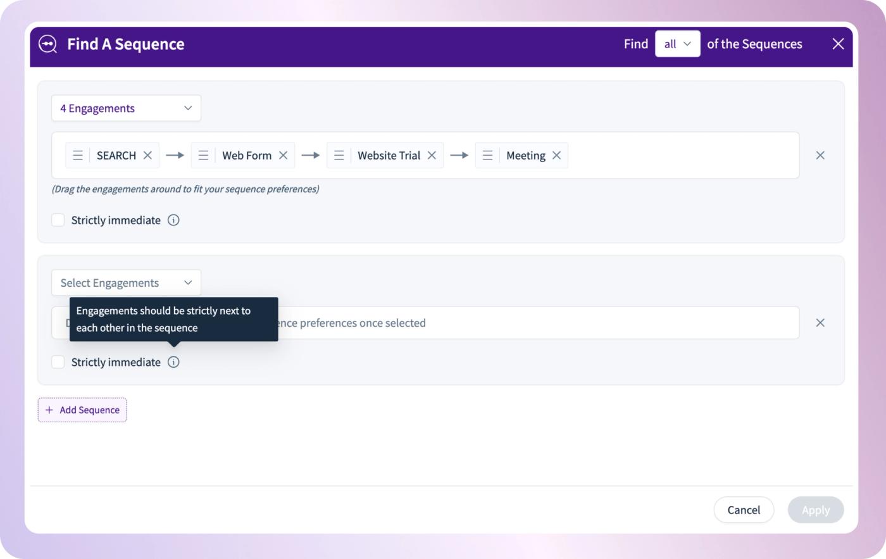Image resolution: width=886 pixels, height=559 pixels.
Task: Click info icon beside second Strictly immediate
Action: tap(173, 362)
